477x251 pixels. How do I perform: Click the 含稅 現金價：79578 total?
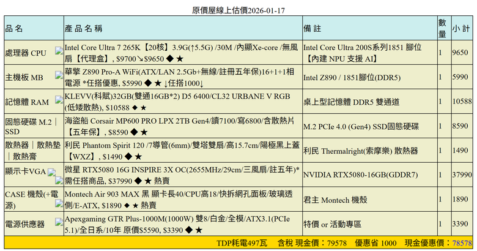coord(312,243)
